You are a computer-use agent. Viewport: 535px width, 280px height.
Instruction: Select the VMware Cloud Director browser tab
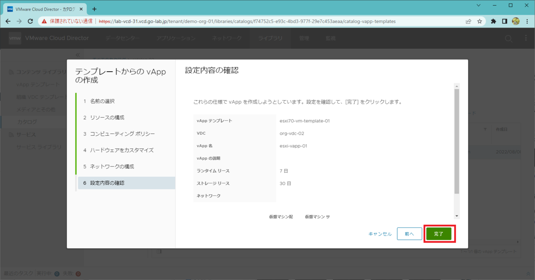pyautogui.click(x=45, y=8)
